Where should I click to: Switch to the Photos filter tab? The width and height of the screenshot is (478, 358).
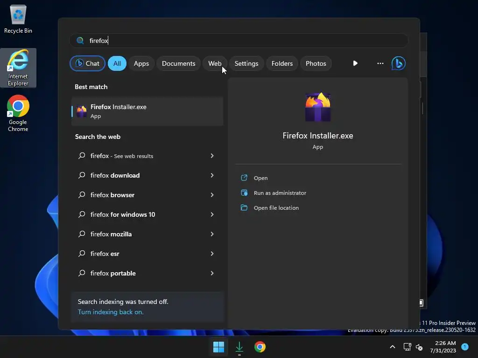[316, 63]
